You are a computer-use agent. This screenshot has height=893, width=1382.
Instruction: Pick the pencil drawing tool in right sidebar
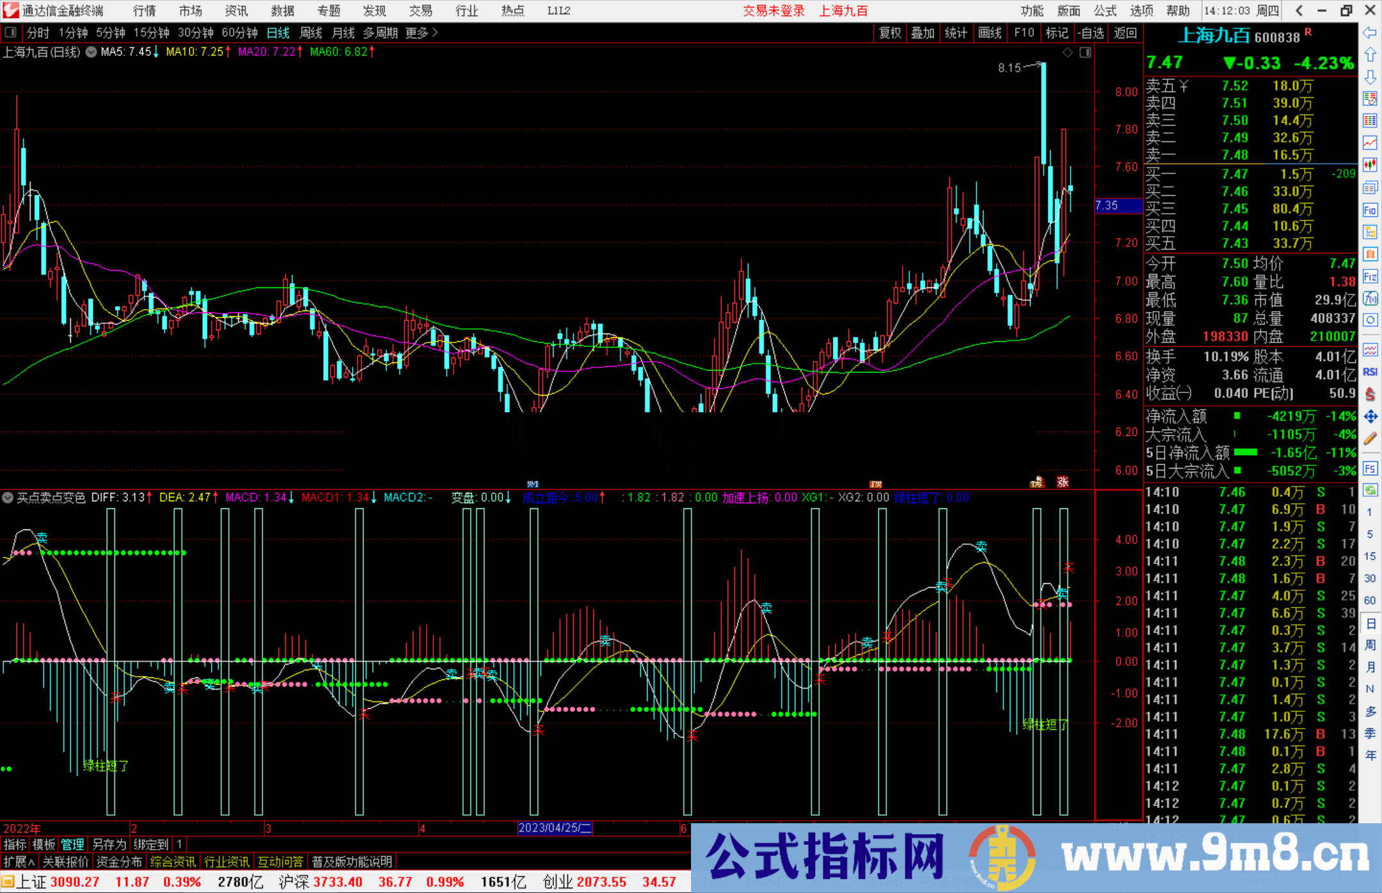point(1370,439)
